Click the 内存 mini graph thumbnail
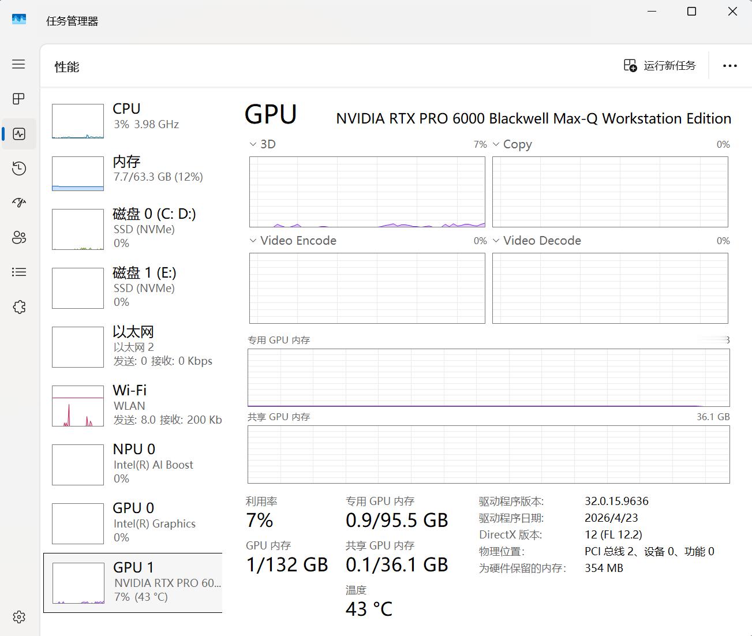Viewport: 752px width, 636px height. (x=78, y=173)
